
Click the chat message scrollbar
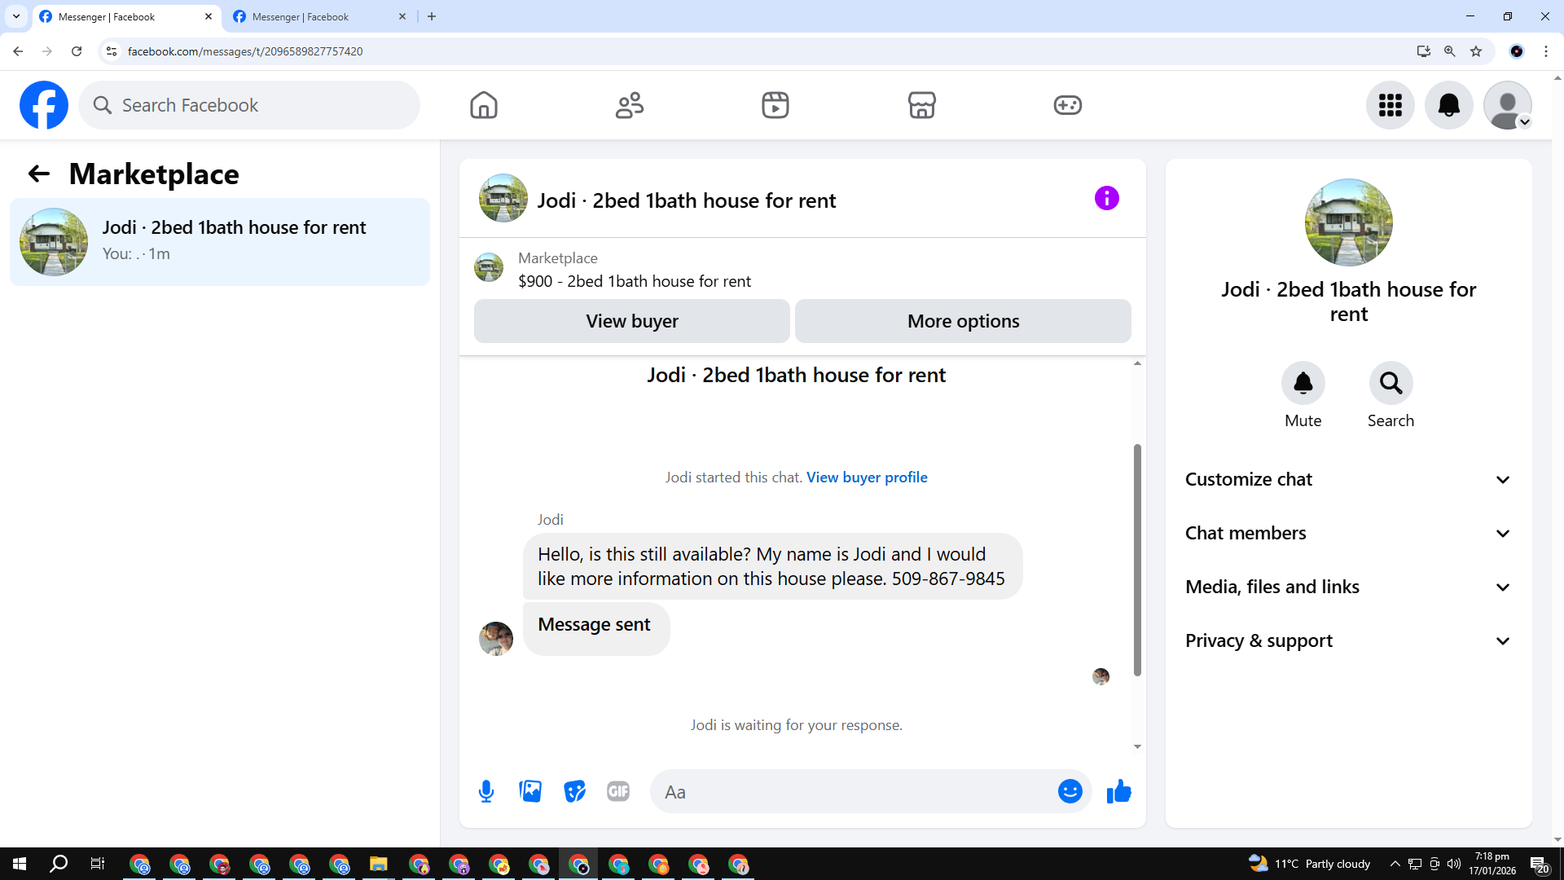click(1137, 559)
